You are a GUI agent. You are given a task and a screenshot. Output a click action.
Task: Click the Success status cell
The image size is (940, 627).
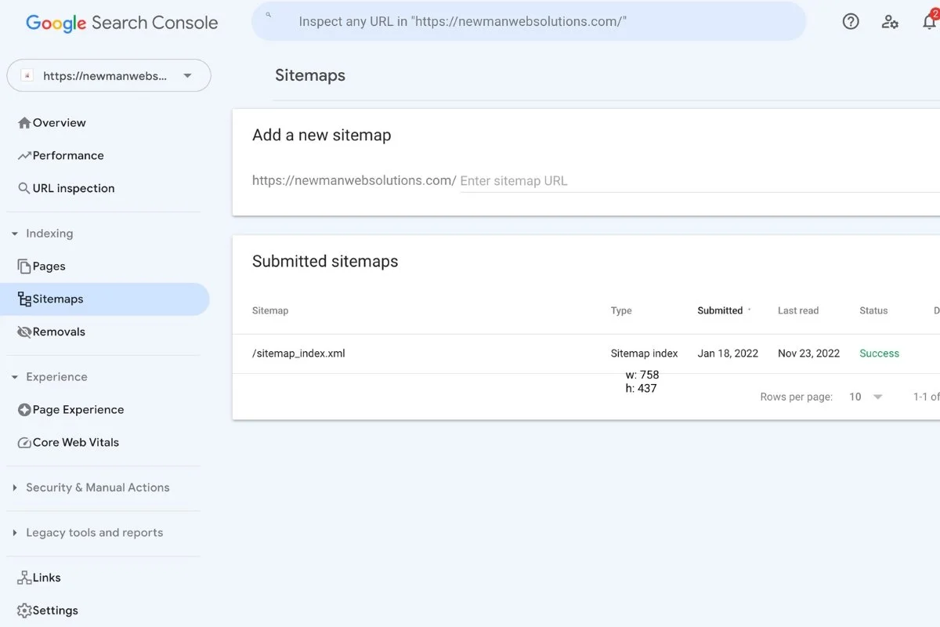tap(879, 353)
